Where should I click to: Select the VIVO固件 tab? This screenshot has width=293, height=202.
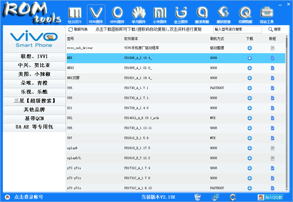(x=96, y=15)
